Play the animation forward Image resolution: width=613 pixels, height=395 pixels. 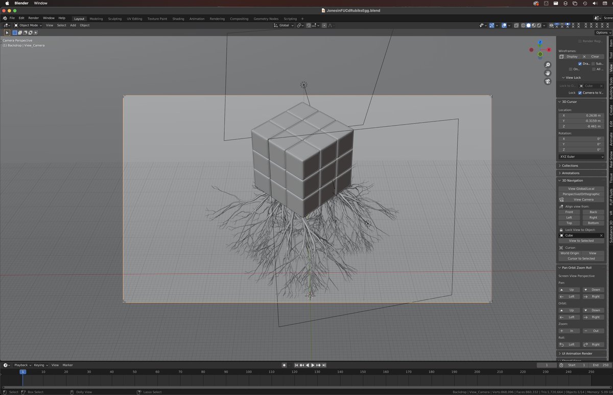[x=313, y=365]
